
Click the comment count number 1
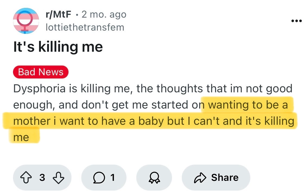(x=113, y=178)
